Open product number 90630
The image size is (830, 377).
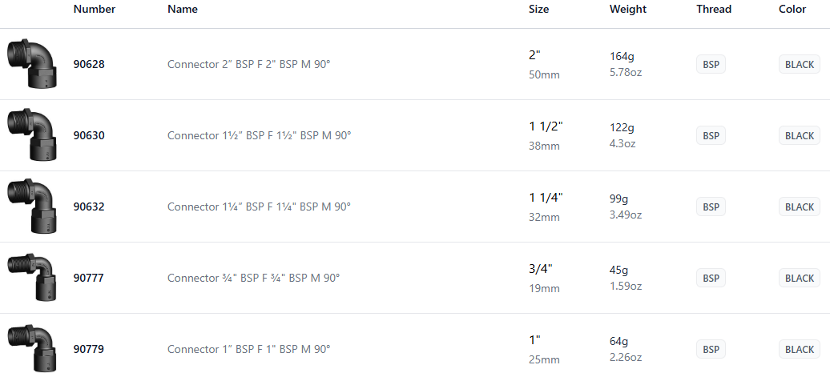pyautogui.click(x=89, y=135)
